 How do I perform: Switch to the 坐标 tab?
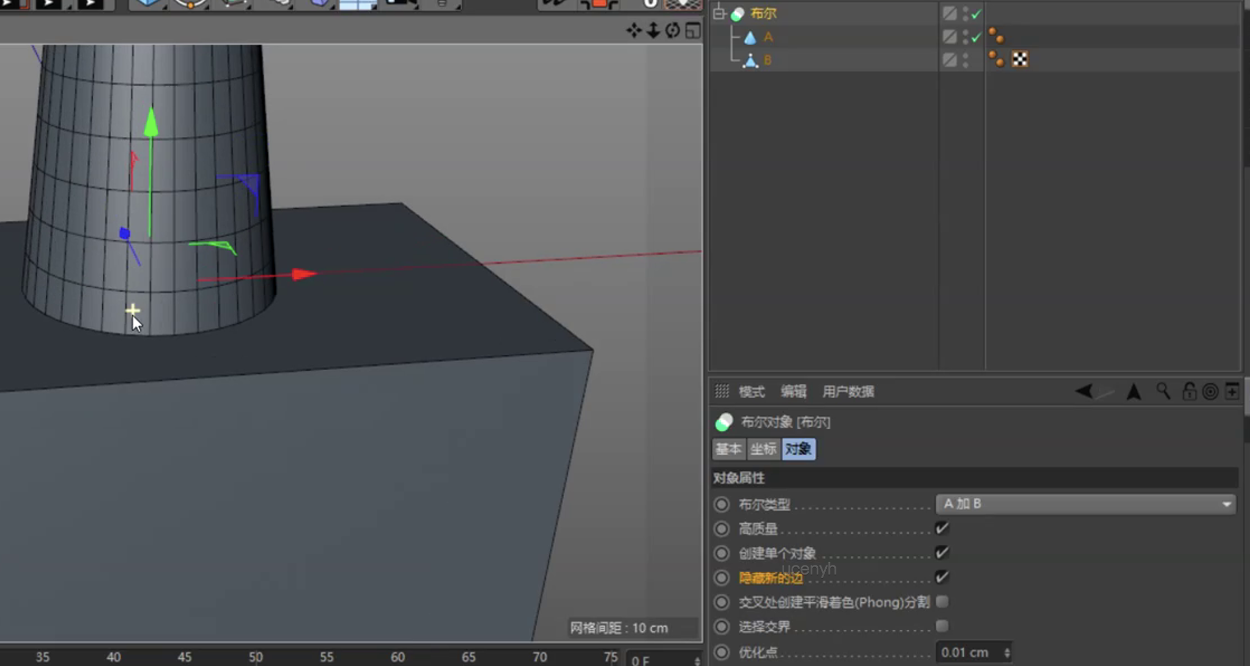click(763, 449)
